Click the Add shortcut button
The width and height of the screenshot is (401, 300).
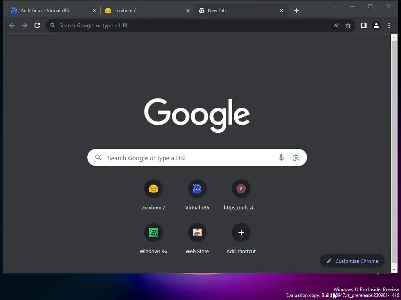coord(241,239)
